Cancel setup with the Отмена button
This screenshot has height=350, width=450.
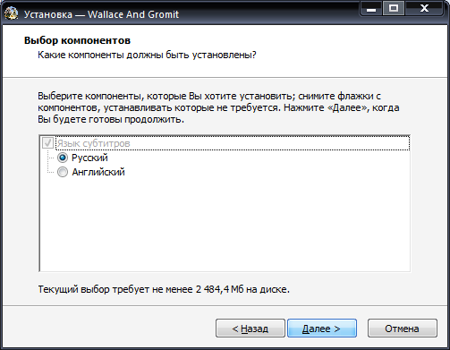(403, 329)
